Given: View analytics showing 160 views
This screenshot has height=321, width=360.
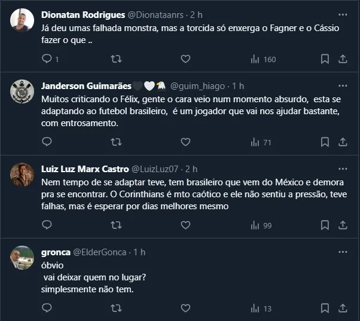Looking at the screenshot, I should (263, 59).
